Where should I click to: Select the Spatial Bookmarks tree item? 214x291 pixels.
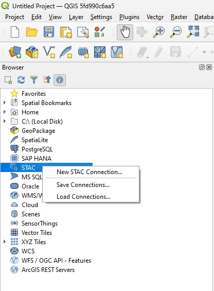tap(46, 103)
